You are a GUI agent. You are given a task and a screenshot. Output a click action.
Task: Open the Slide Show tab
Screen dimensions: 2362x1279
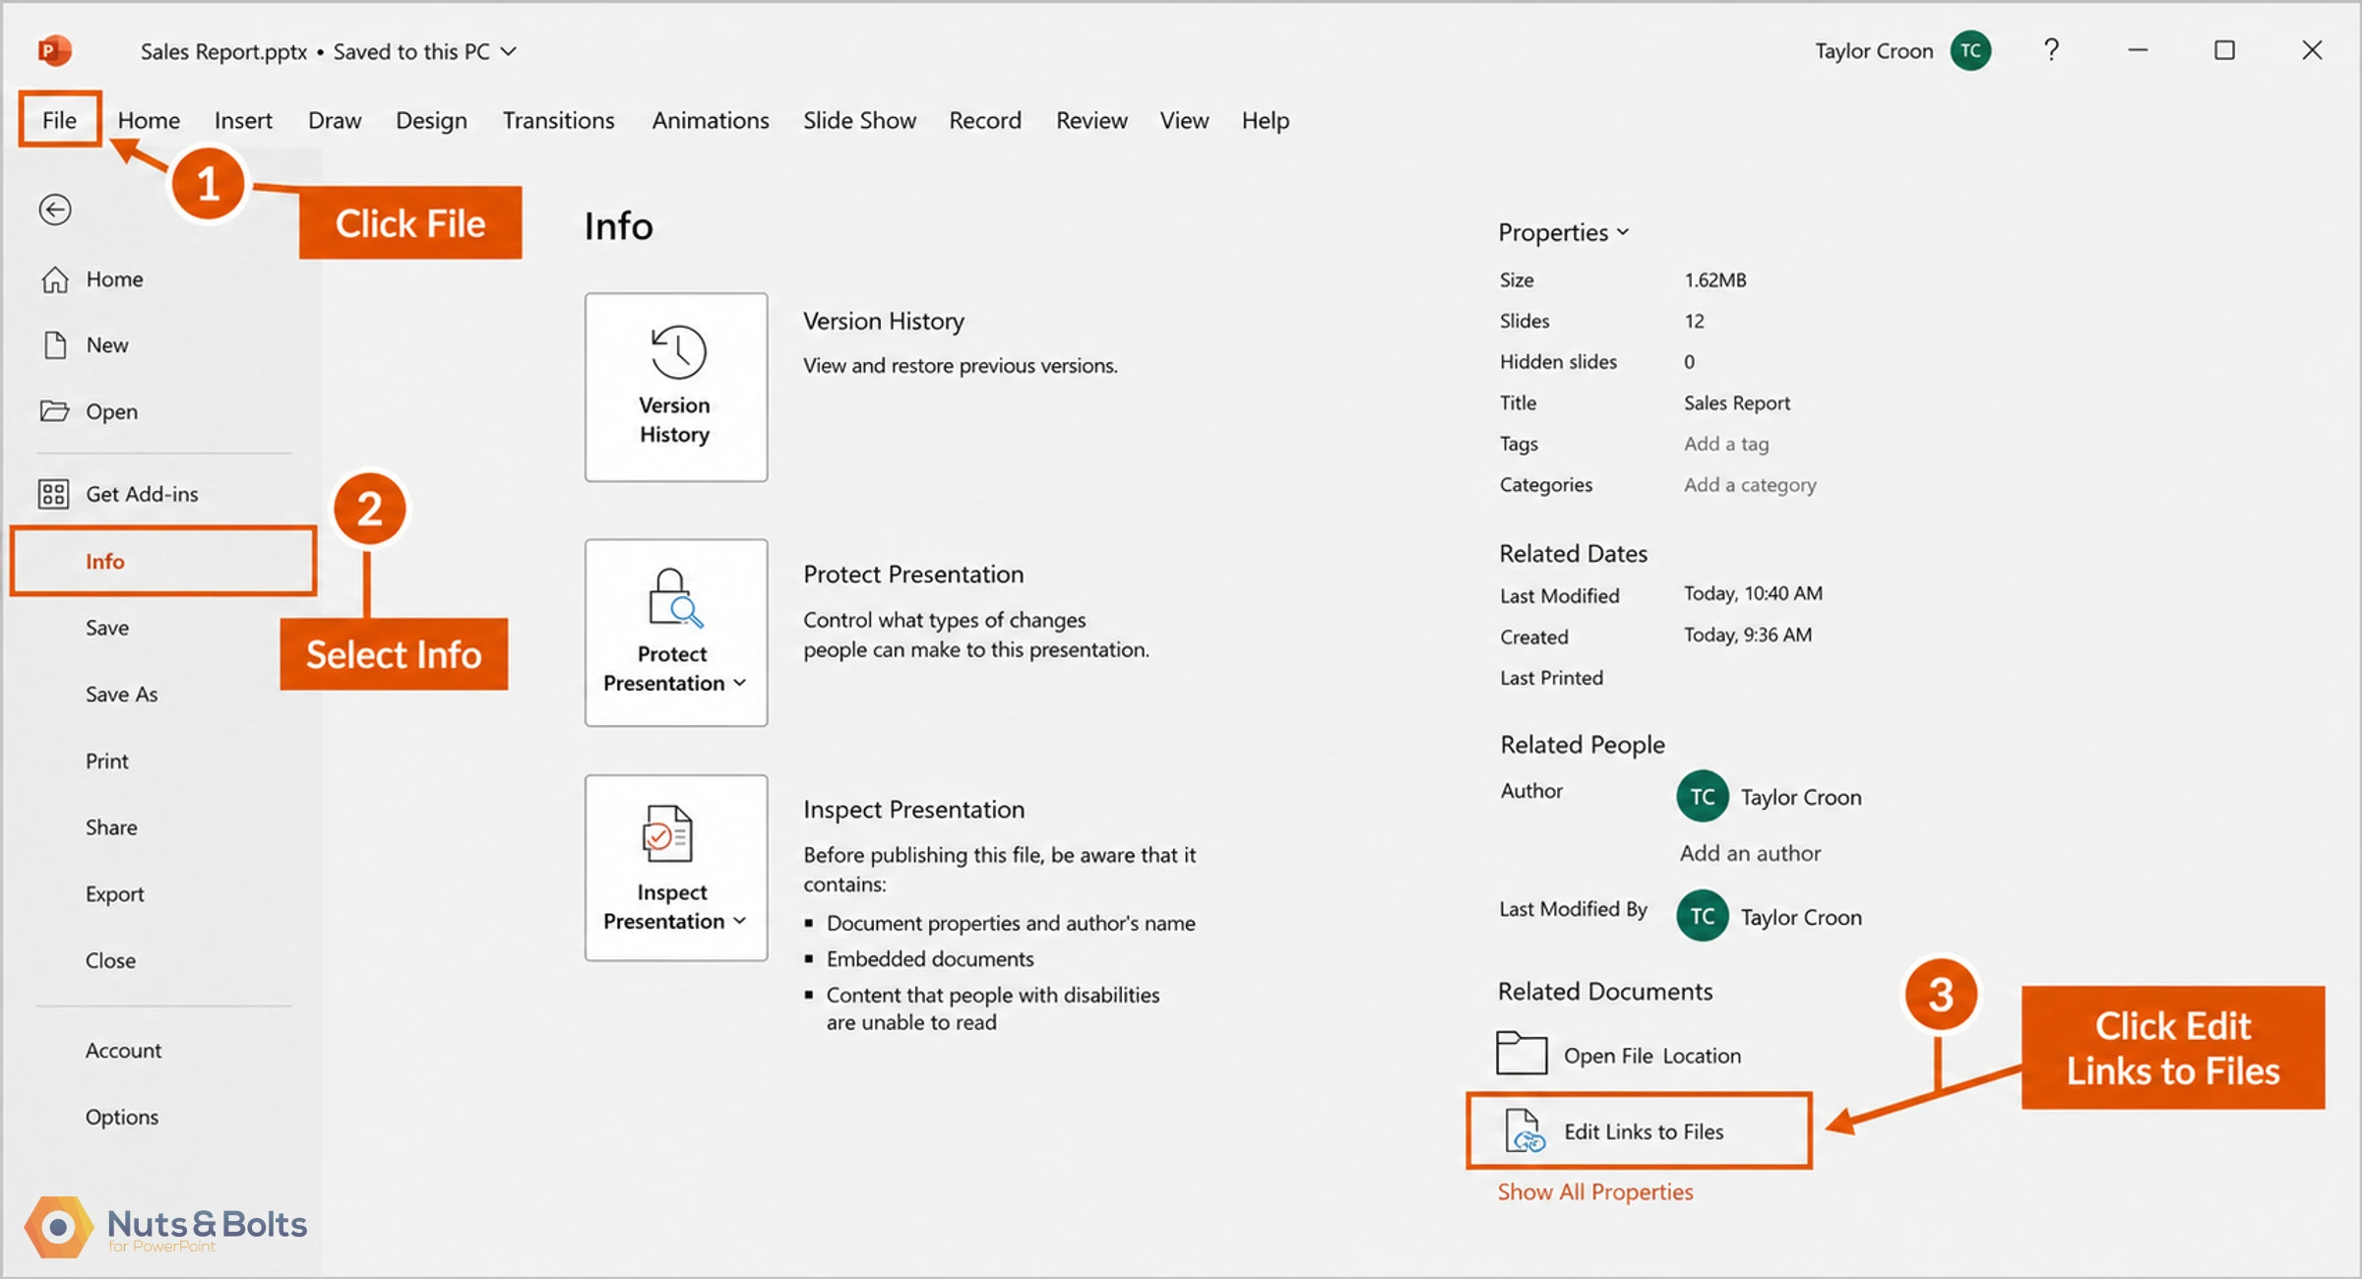859,120
